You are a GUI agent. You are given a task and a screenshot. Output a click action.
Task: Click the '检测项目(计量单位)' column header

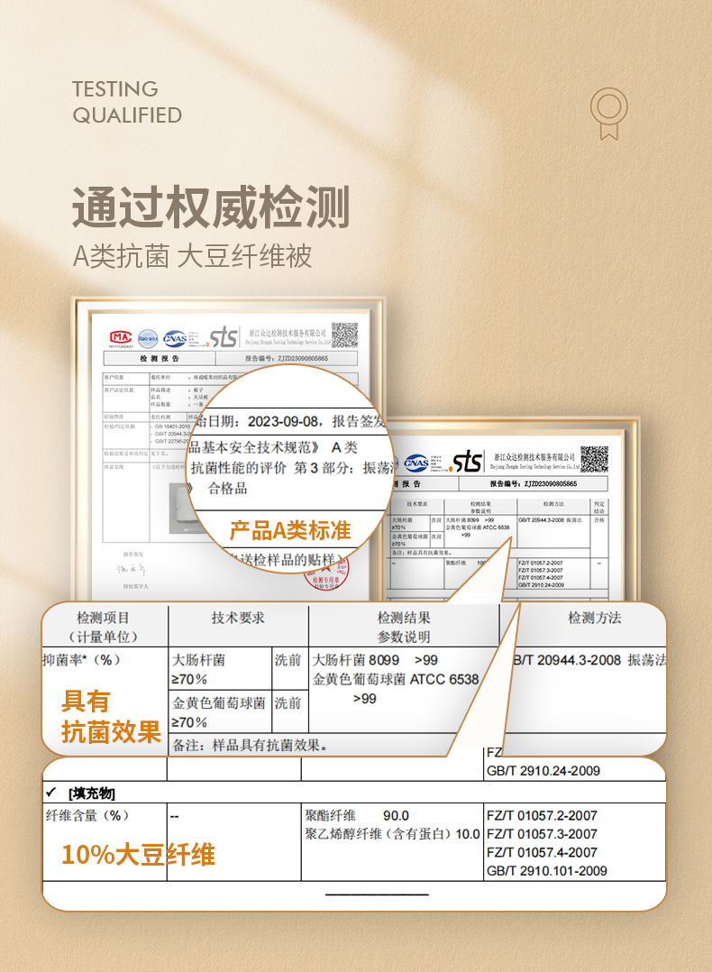click(103, 627)
